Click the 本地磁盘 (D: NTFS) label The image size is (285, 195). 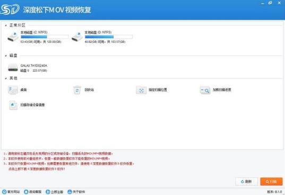pos(98,32)
